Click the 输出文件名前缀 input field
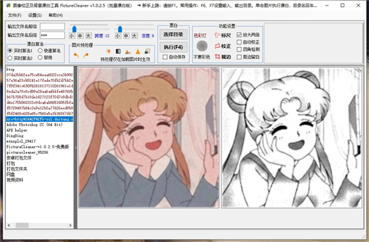The height and width of the screenshot is (242, 369). click(52, 26)
